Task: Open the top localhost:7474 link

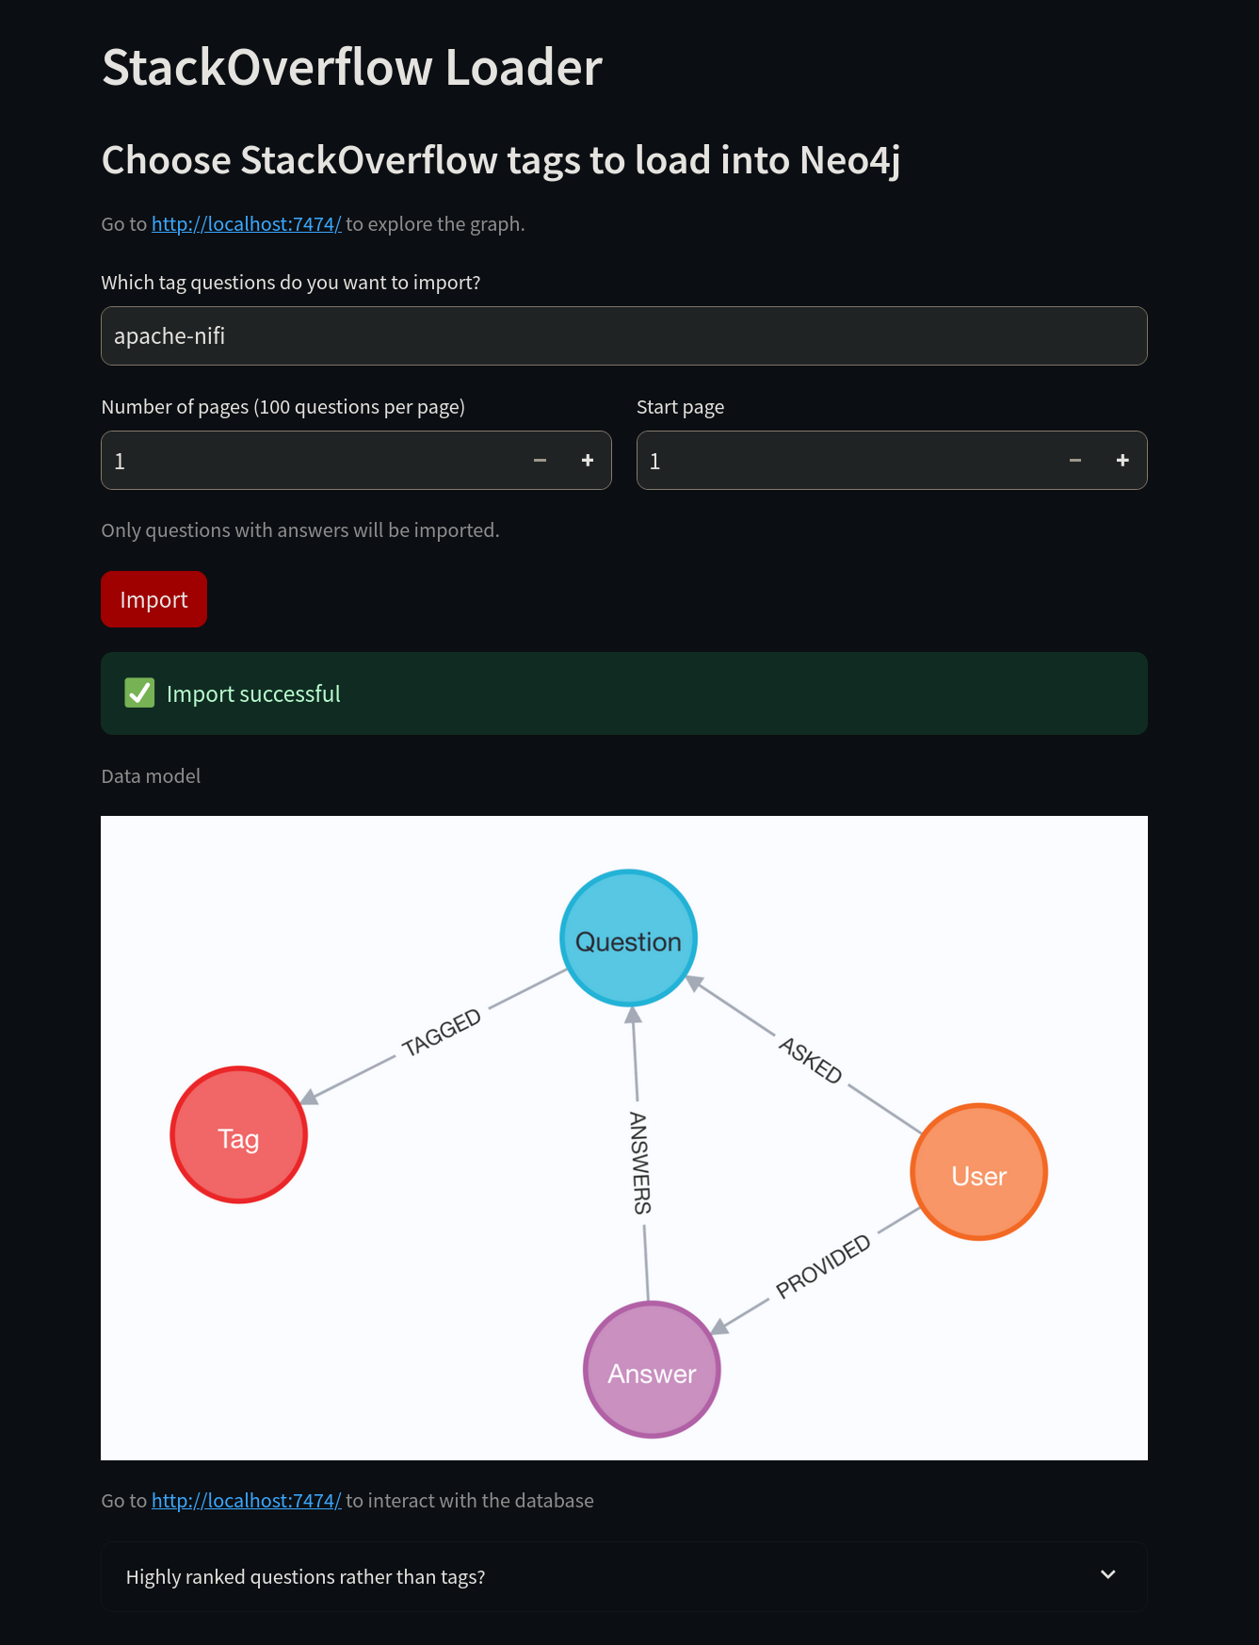Action: tap(246, 224)
